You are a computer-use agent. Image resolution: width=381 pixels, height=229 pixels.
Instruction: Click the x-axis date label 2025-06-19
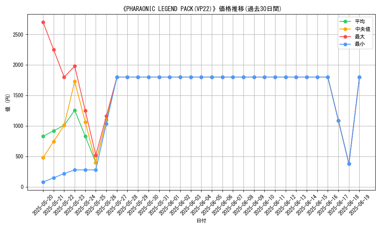coord(359,205)
